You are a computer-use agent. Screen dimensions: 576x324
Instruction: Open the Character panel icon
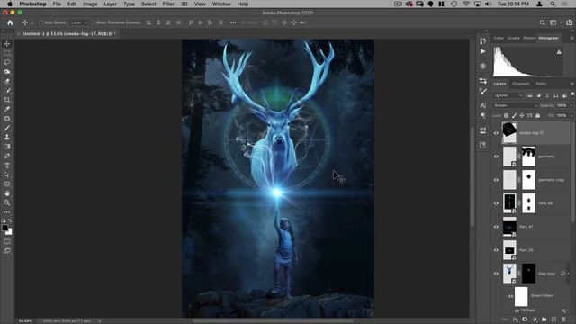[x=482, y=105]
